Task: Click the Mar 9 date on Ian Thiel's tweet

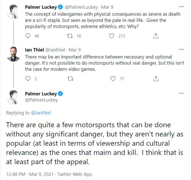Action: (x=75, y=50)
